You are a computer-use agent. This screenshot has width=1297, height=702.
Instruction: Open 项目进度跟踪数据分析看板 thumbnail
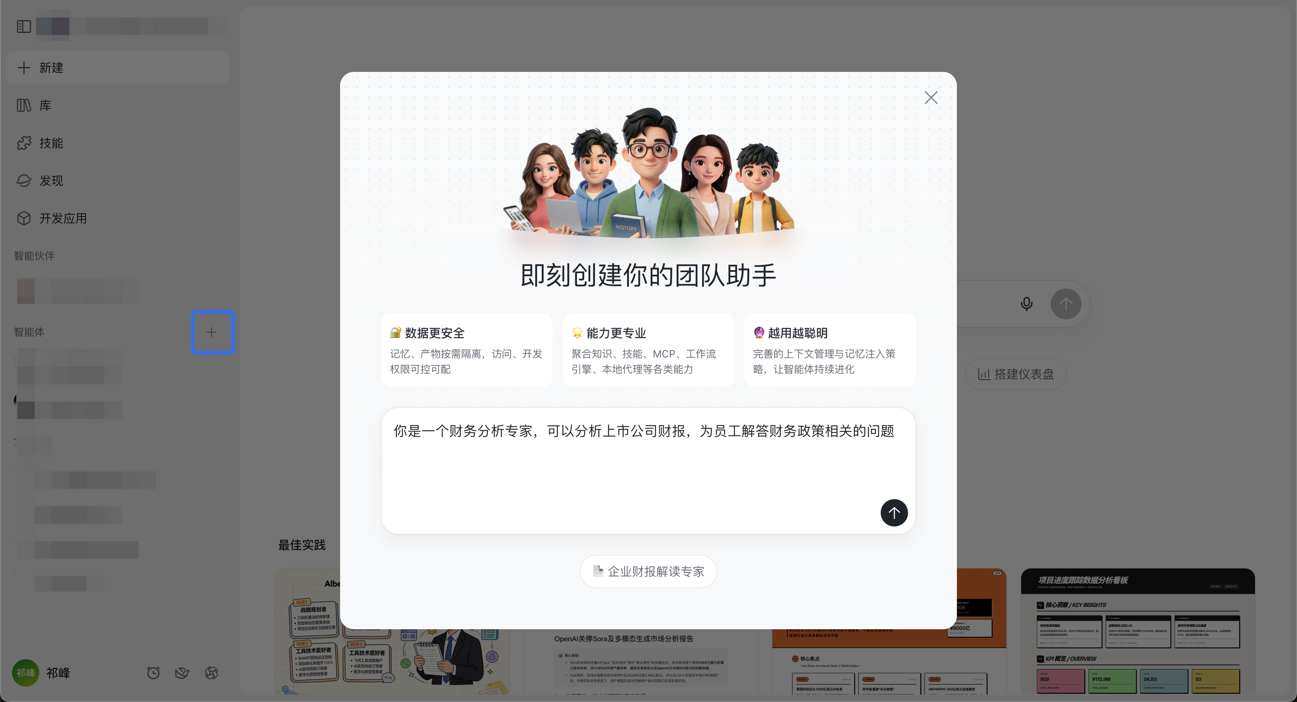point(1137,631)
